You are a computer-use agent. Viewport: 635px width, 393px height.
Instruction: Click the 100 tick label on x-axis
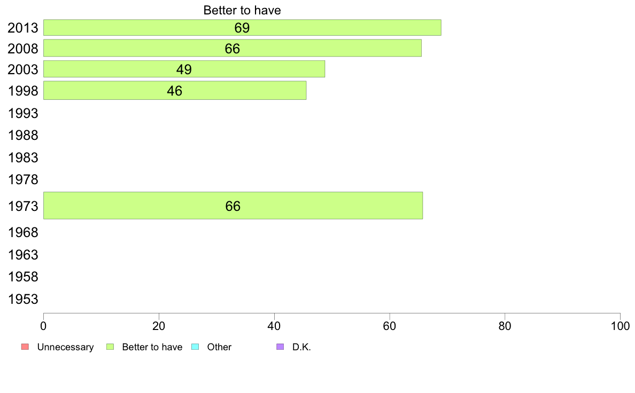tap(620, 325)
